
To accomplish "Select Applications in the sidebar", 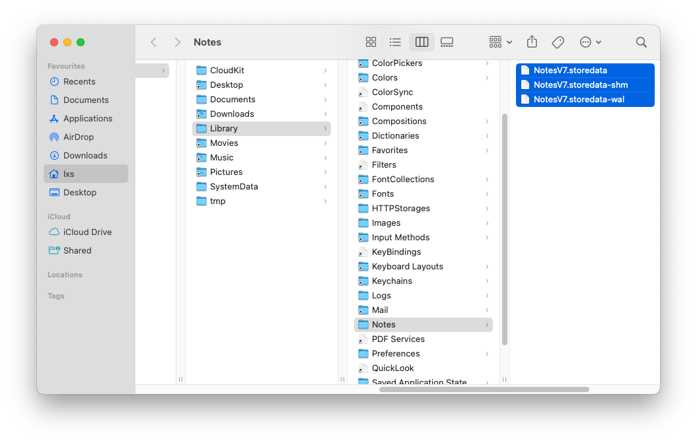I will [x=88, y=119].
